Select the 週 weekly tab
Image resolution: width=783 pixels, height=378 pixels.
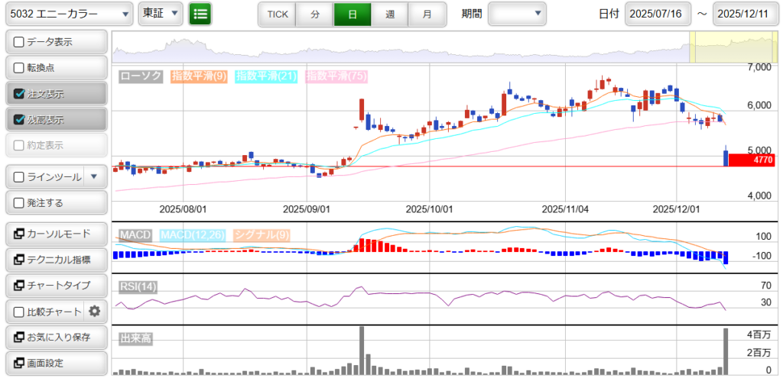390,14
